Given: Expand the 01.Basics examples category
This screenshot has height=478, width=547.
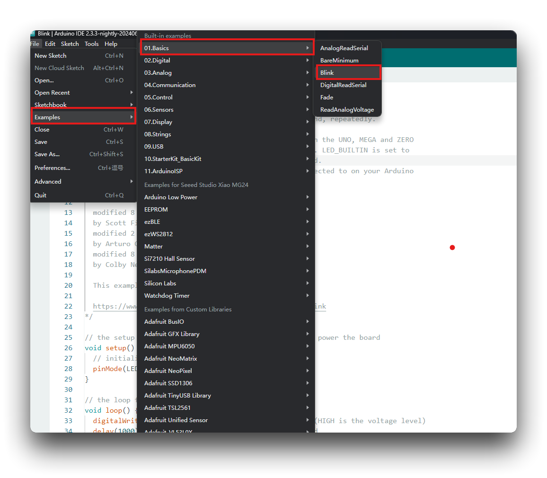Looking at the screenshot, I should coord(226,48).
